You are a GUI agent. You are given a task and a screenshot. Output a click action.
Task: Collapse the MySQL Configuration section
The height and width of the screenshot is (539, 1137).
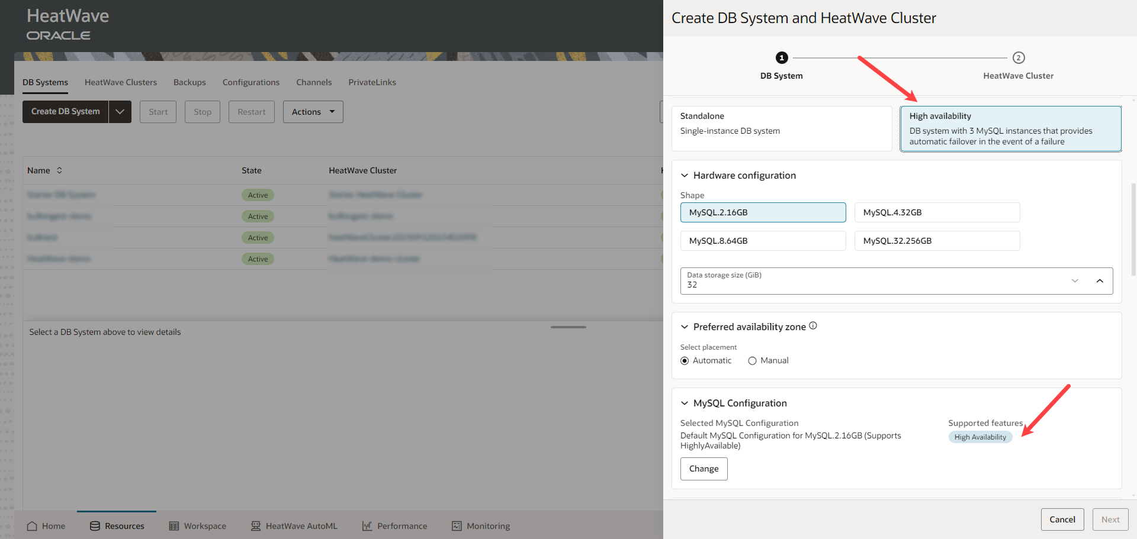point(685,404)
